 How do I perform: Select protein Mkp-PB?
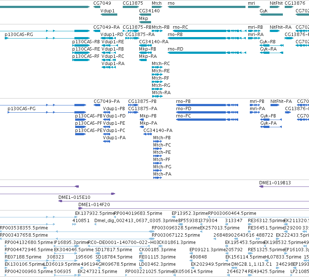(148, 116)
